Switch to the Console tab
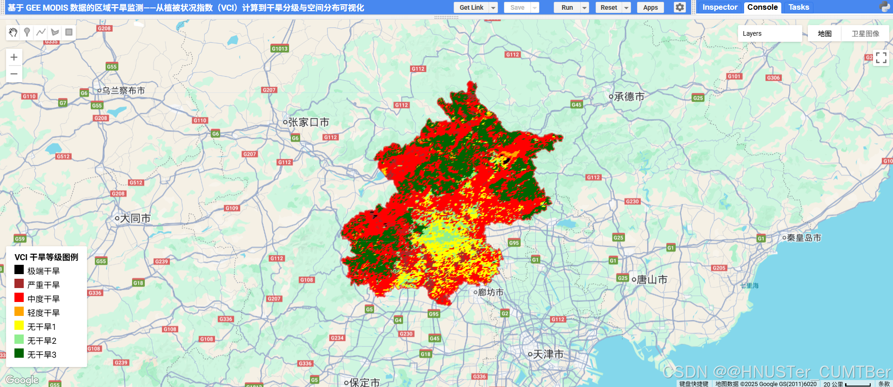This screenshot has height=387, width=893. 762,7
